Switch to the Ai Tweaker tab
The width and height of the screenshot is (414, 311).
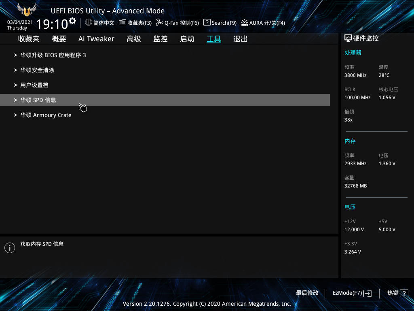[96, 38]
